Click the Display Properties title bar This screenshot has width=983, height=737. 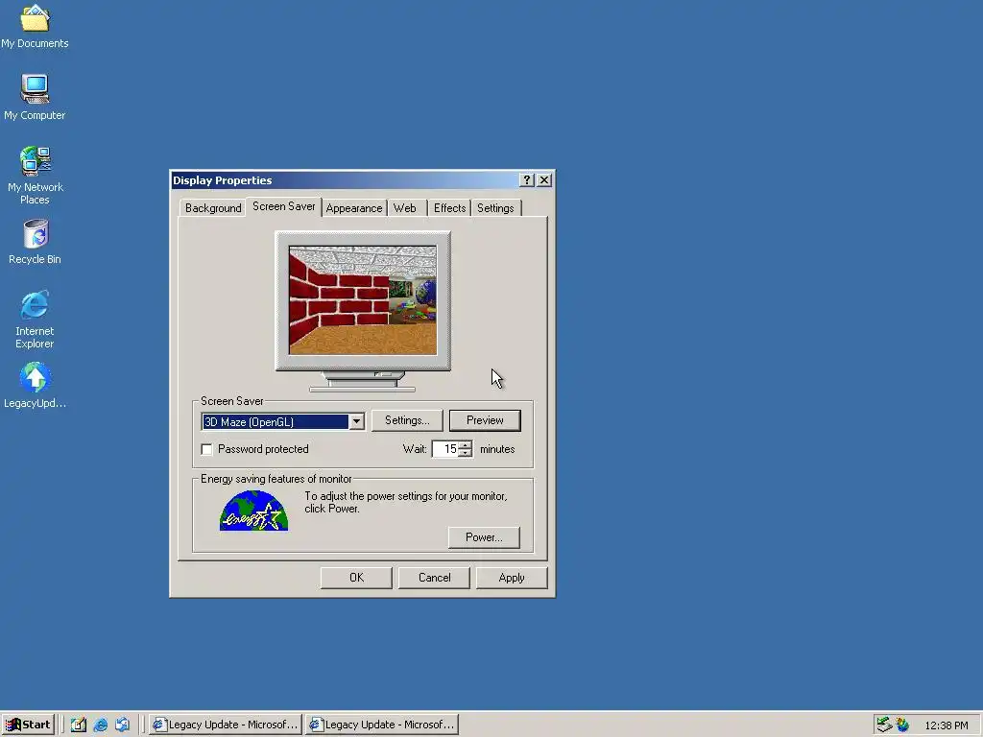click(x=345, y=180)
